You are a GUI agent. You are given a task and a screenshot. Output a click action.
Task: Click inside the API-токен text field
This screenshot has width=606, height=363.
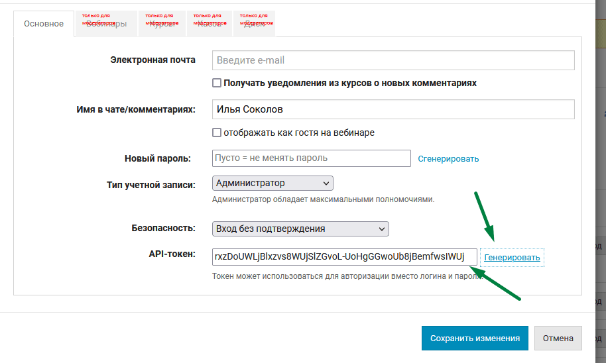tap(344, 256)
